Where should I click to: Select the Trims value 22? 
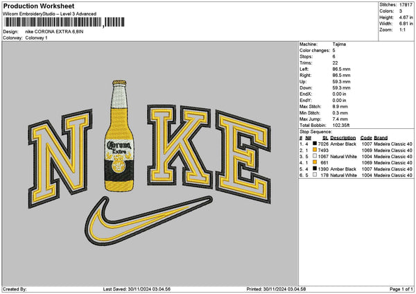click(x=335, y=63)
